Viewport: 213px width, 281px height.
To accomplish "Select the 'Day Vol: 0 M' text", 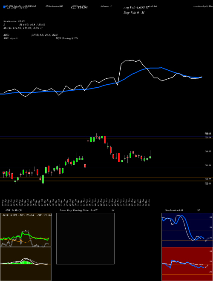I will [x=134, y=13].
